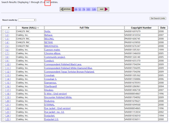The image size is (169, 123).
Task: Select checkbox next to entry 10
Action: point(3,64)
